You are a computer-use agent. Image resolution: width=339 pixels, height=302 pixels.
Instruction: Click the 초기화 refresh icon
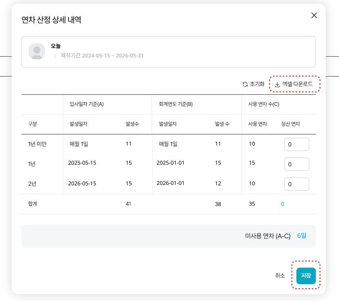click(245, 84)
